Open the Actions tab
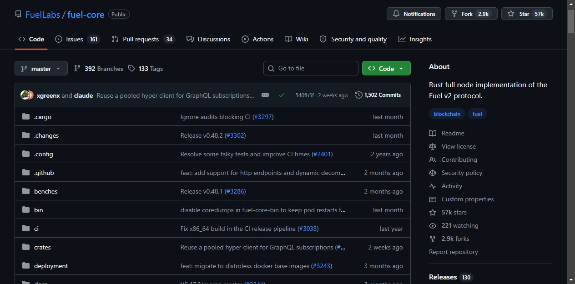Viewport: 575px width, 284px height. [258, 39]
